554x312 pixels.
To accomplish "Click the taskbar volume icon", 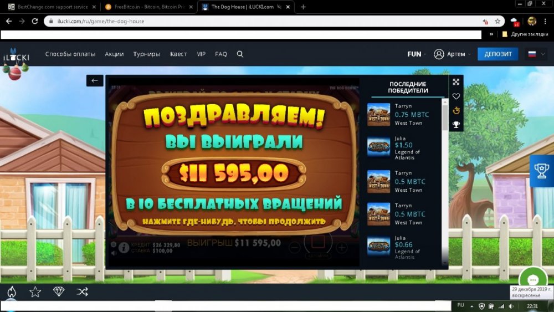I will (511, 306).
